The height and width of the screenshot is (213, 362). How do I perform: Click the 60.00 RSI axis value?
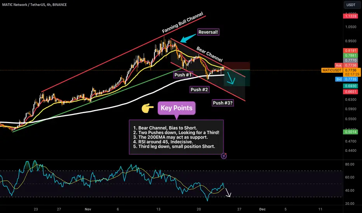click(350, 177)
